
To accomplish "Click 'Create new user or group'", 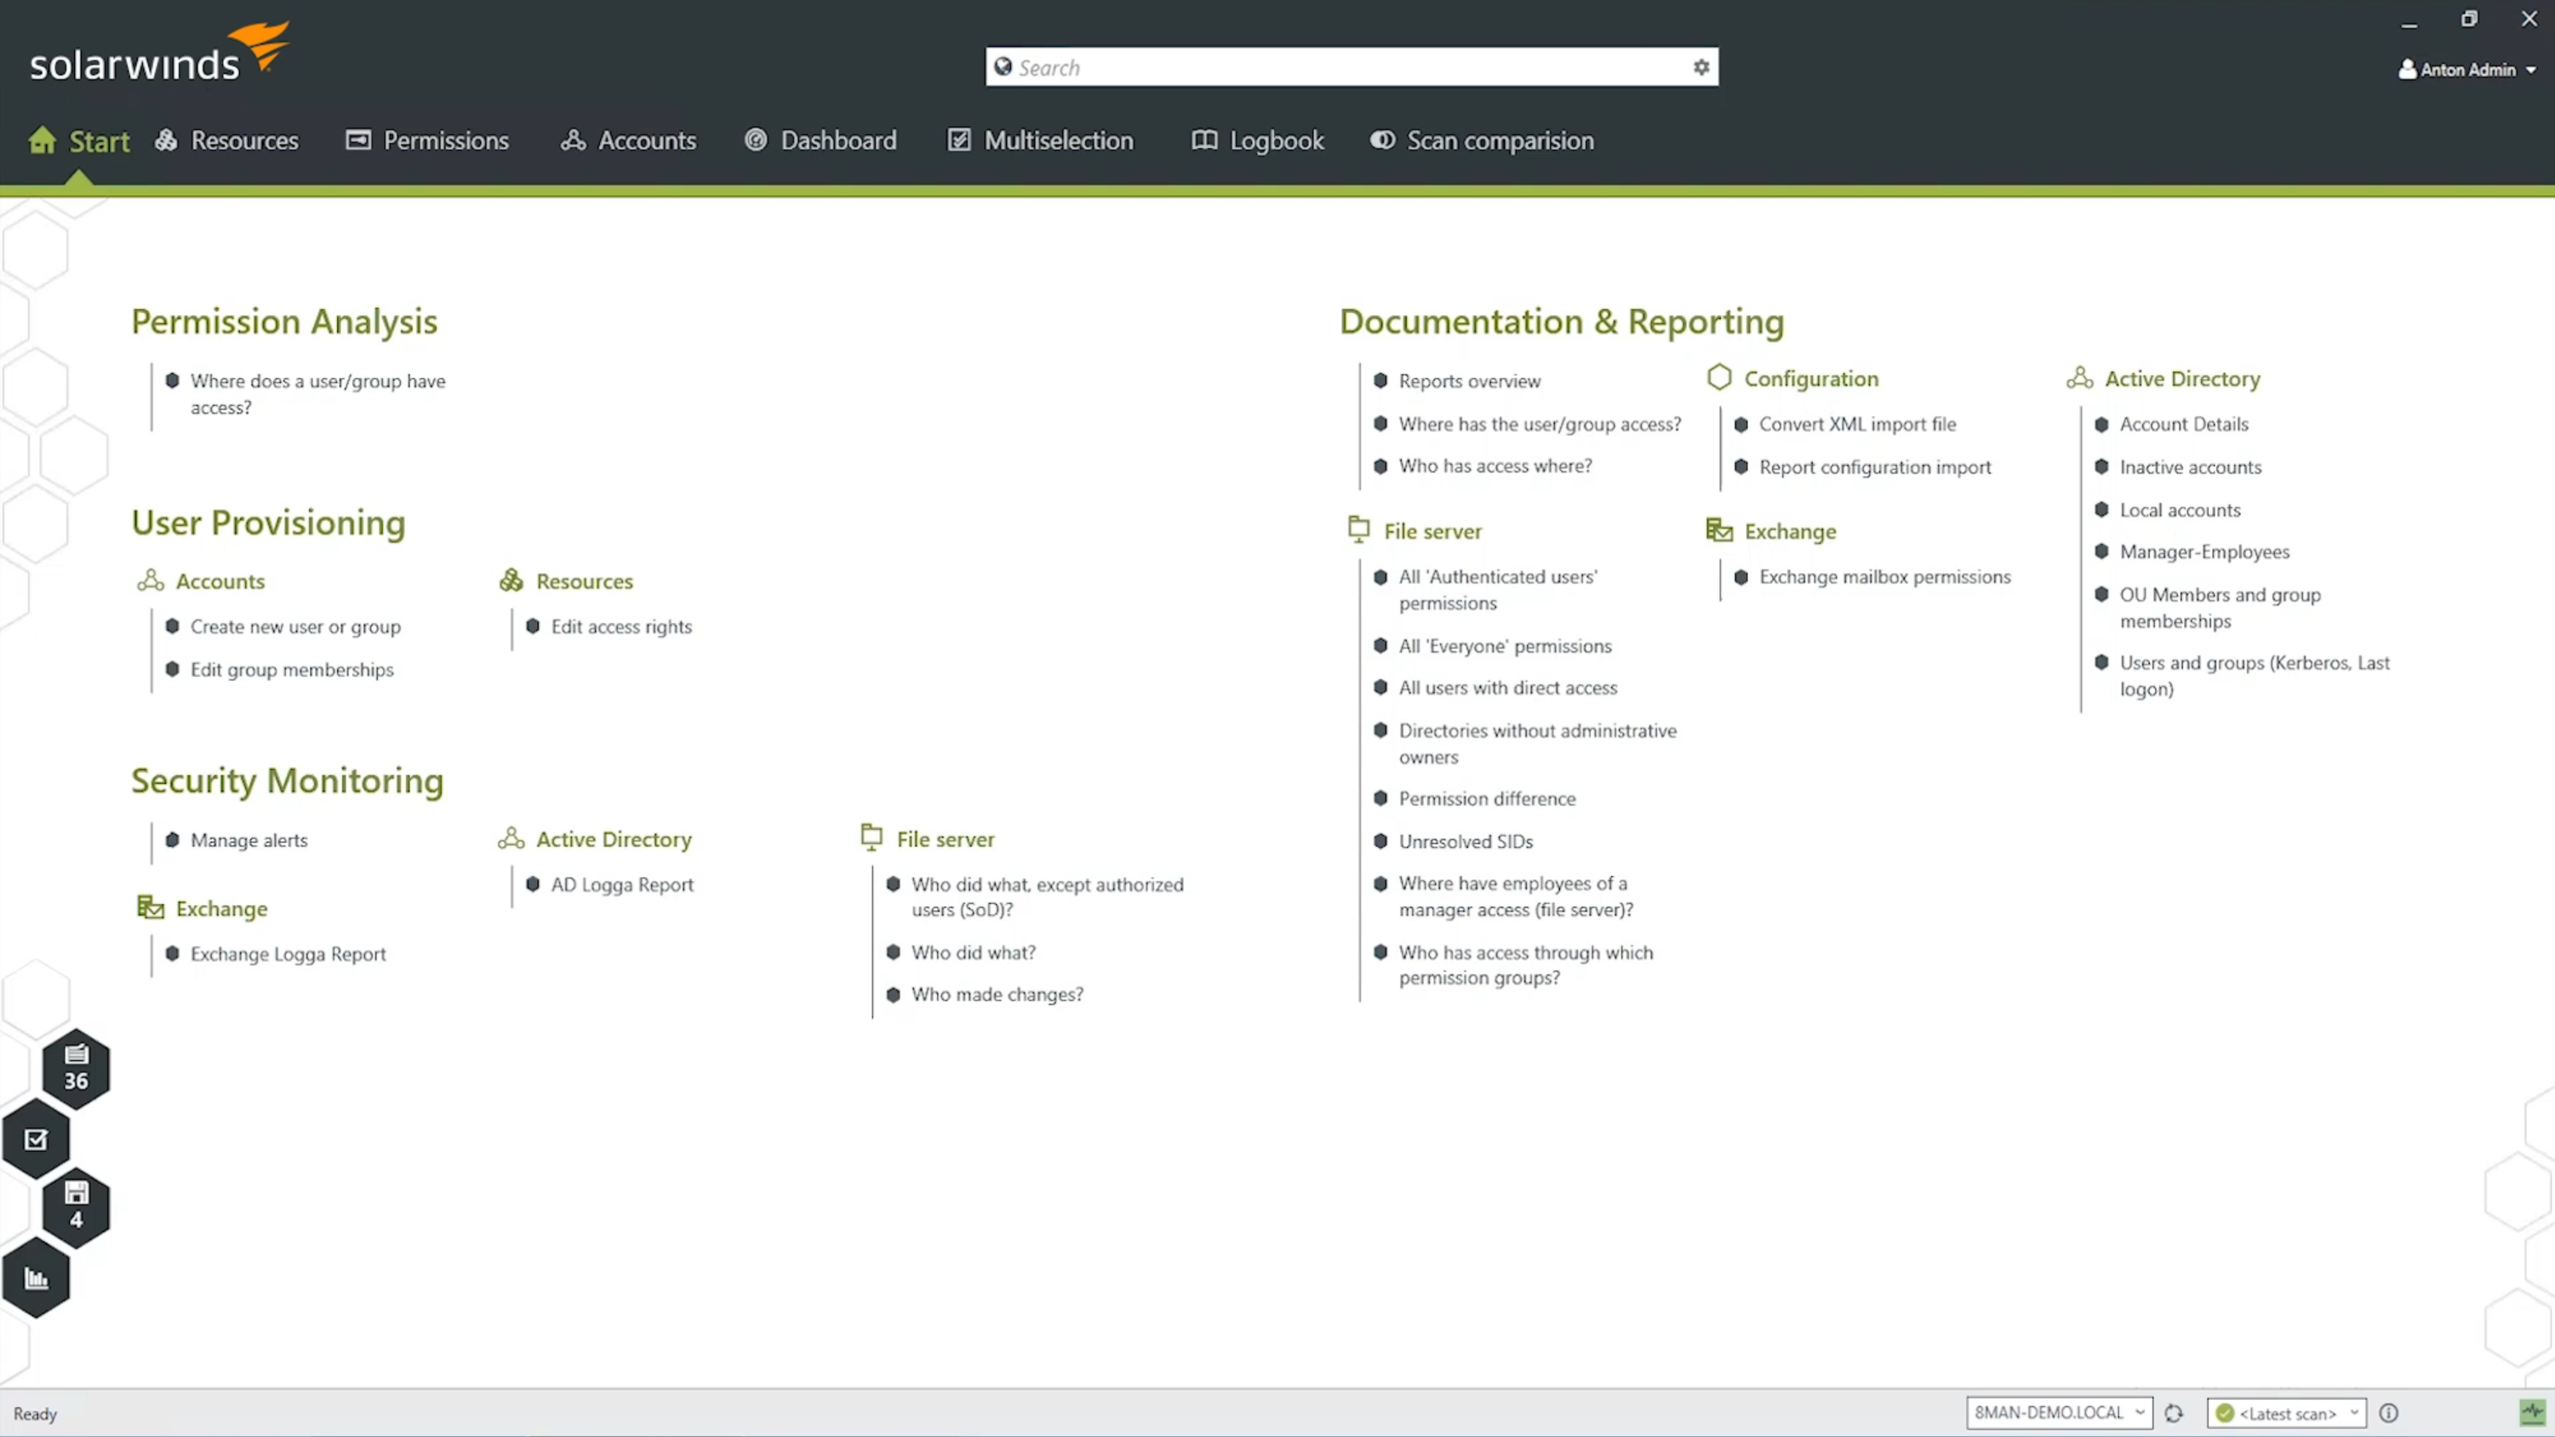I will pyautogui.click(x=295, y=627).
